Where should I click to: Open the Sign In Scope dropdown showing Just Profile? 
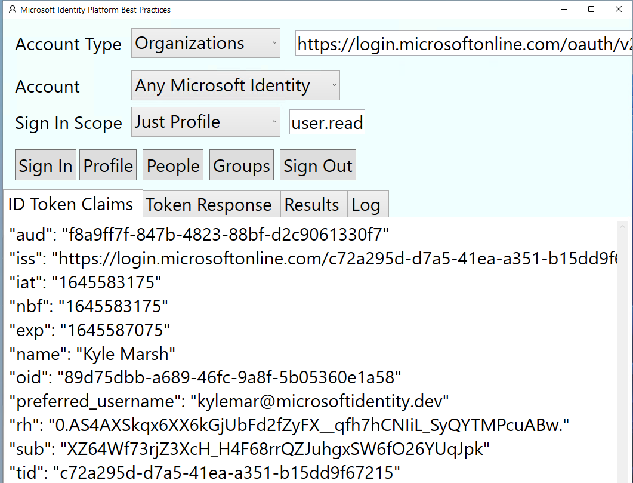(x=205, y=122)
